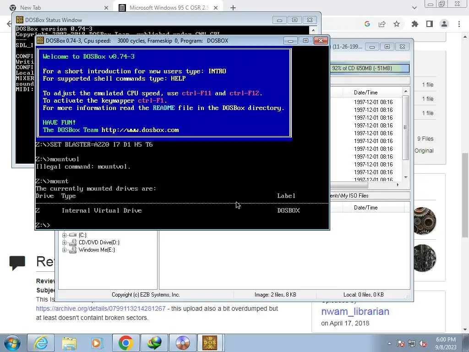
Task: Launch Internet Explorer from the taskbar
Action: coord(41,343)
